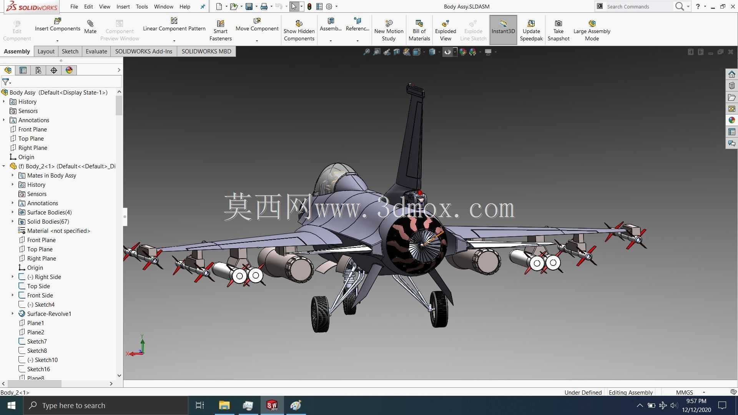
Task: Click the Print icon
Action: 264,7
